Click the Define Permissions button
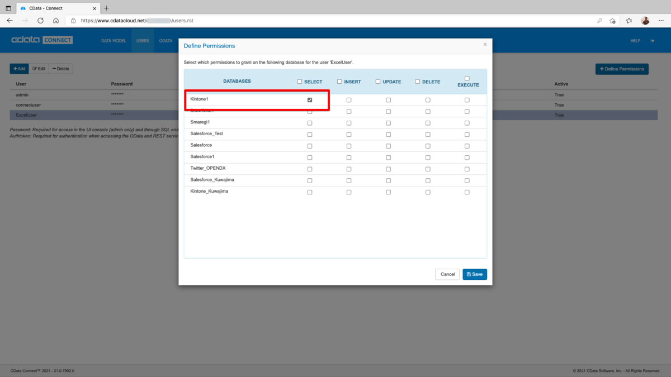Image resolution: width=671 pixels, height=377 pixels. click(x=622, y=69)
